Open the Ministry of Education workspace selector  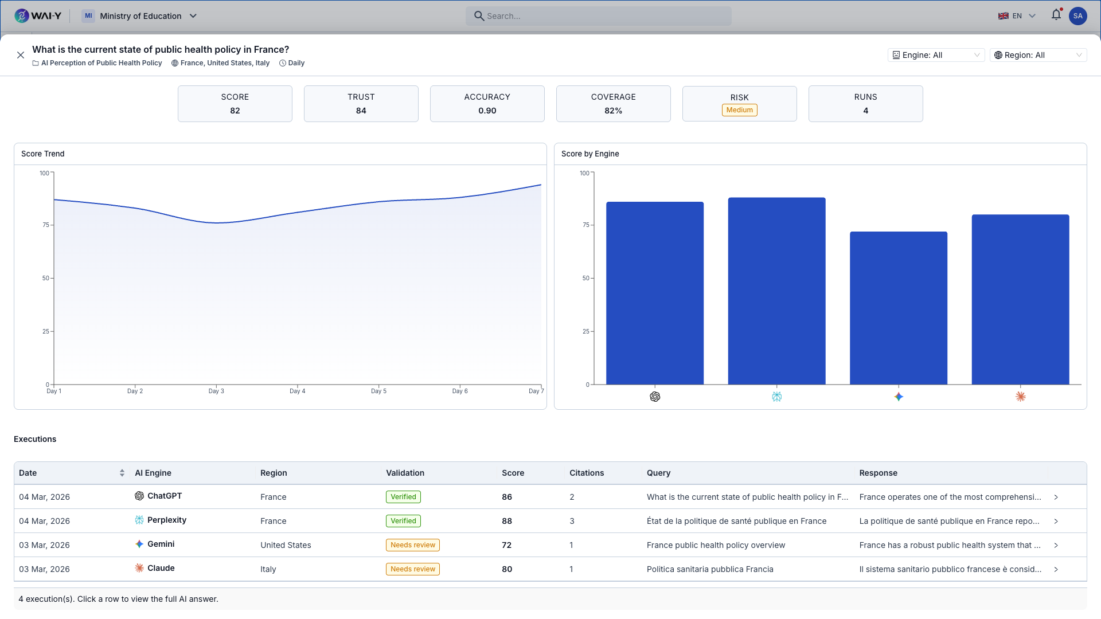click(x=140, y=15)
